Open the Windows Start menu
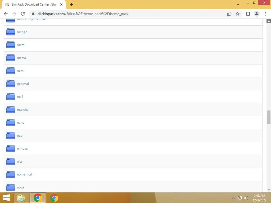 coord(6,198)
